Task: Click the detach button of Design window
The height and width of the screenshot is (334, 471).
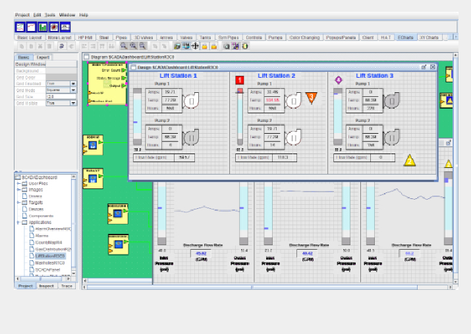Action: tap(424, 67)
